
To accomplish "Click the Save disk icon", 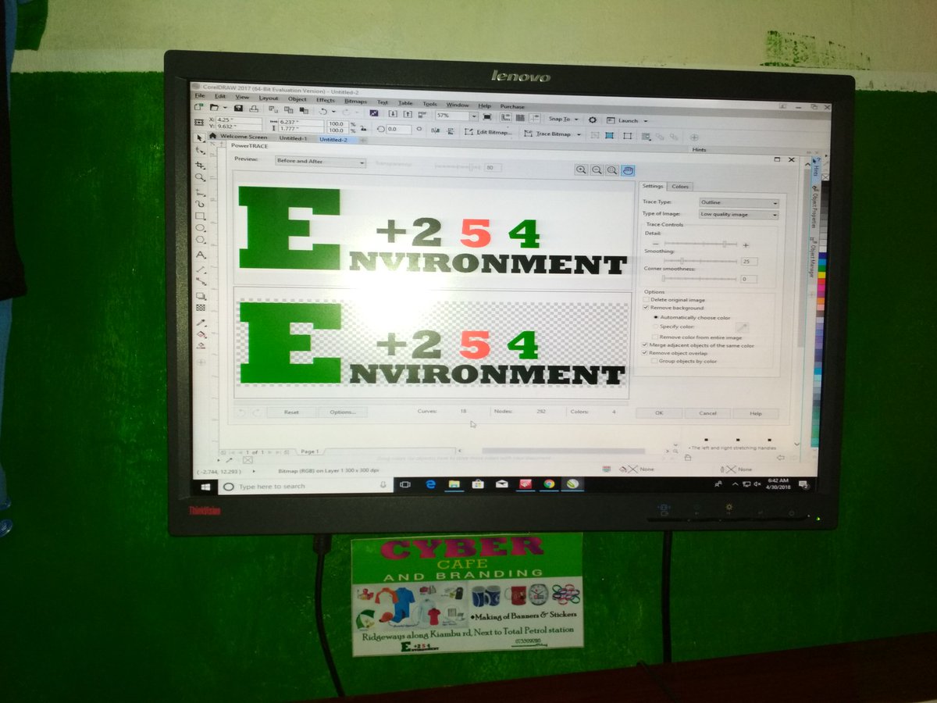I will (238, 108).
